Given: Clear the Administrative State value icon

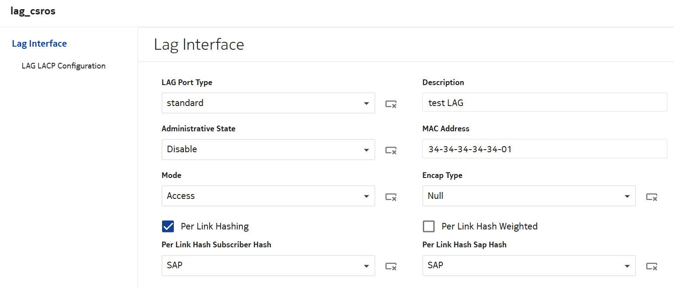Looking at the screenshot, I should click(x=391, y=150).
